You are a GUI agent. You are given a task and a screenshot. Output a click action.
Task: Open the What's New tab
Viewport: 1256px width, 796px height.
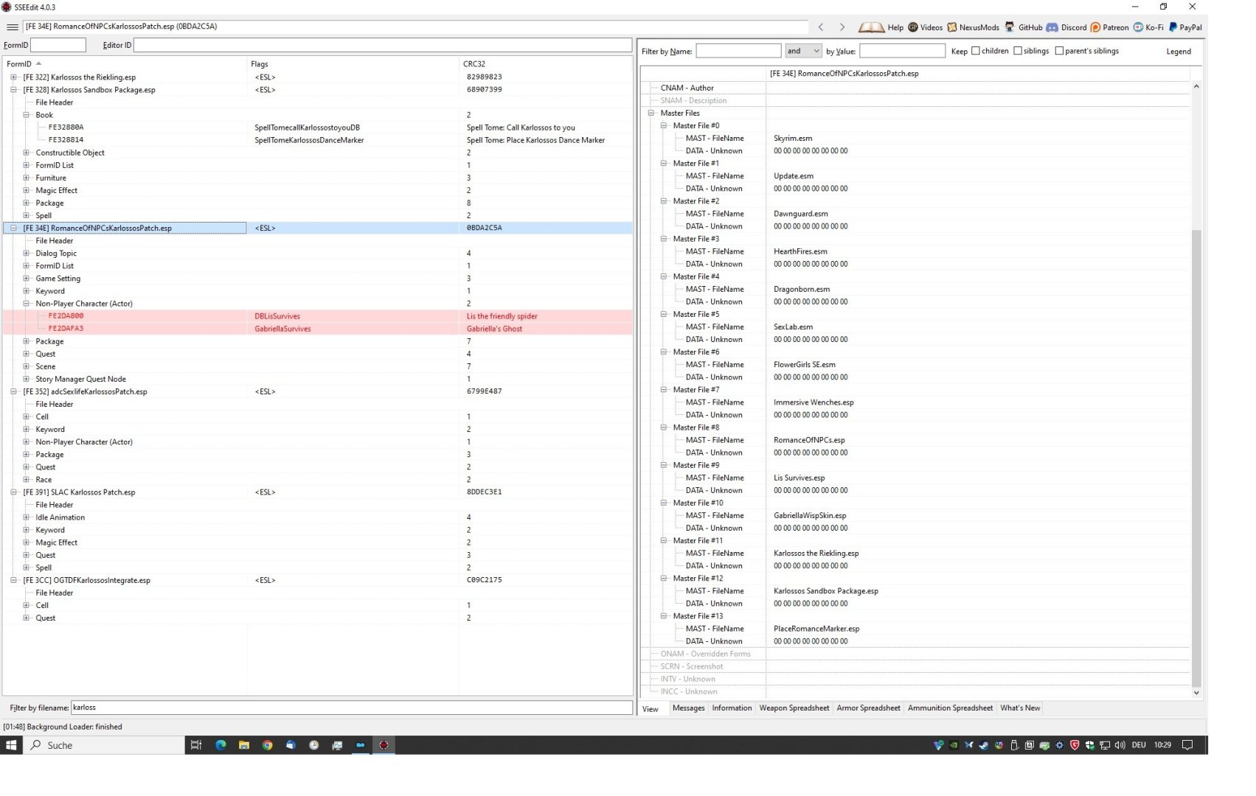1020,708
